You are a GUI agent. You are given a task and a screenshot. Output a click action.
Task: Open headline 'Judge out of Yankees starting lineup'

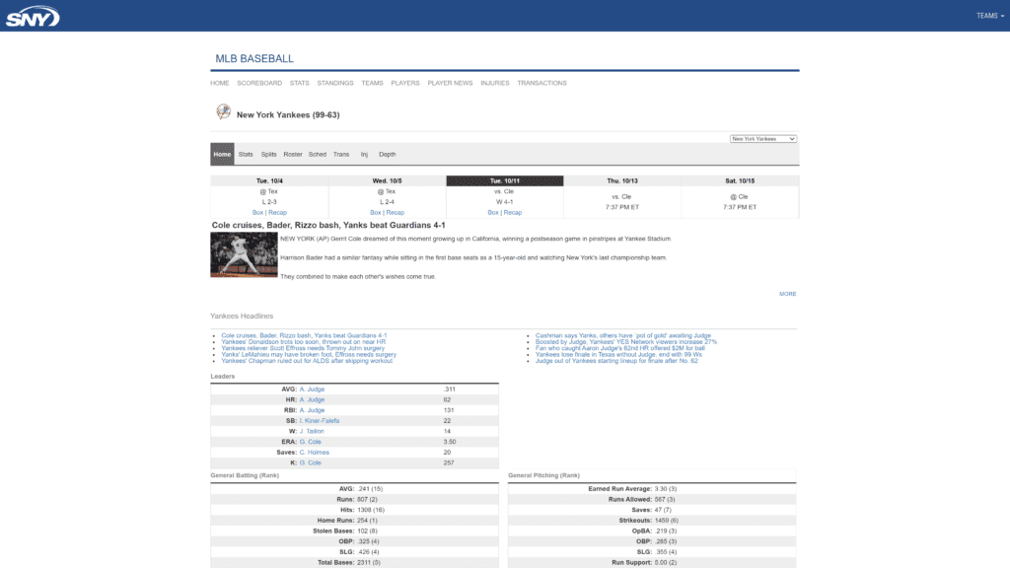616,361
